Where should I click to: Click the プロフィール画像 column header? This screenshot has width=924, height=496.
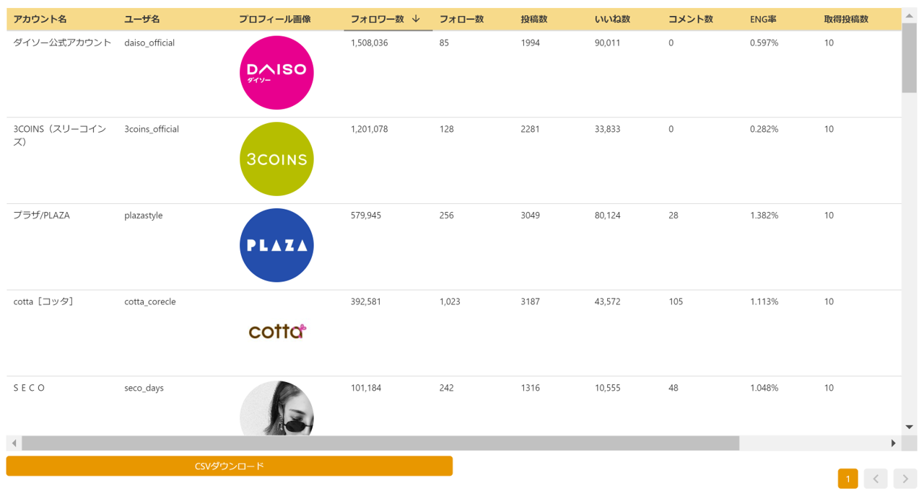(x=275, y=19)
